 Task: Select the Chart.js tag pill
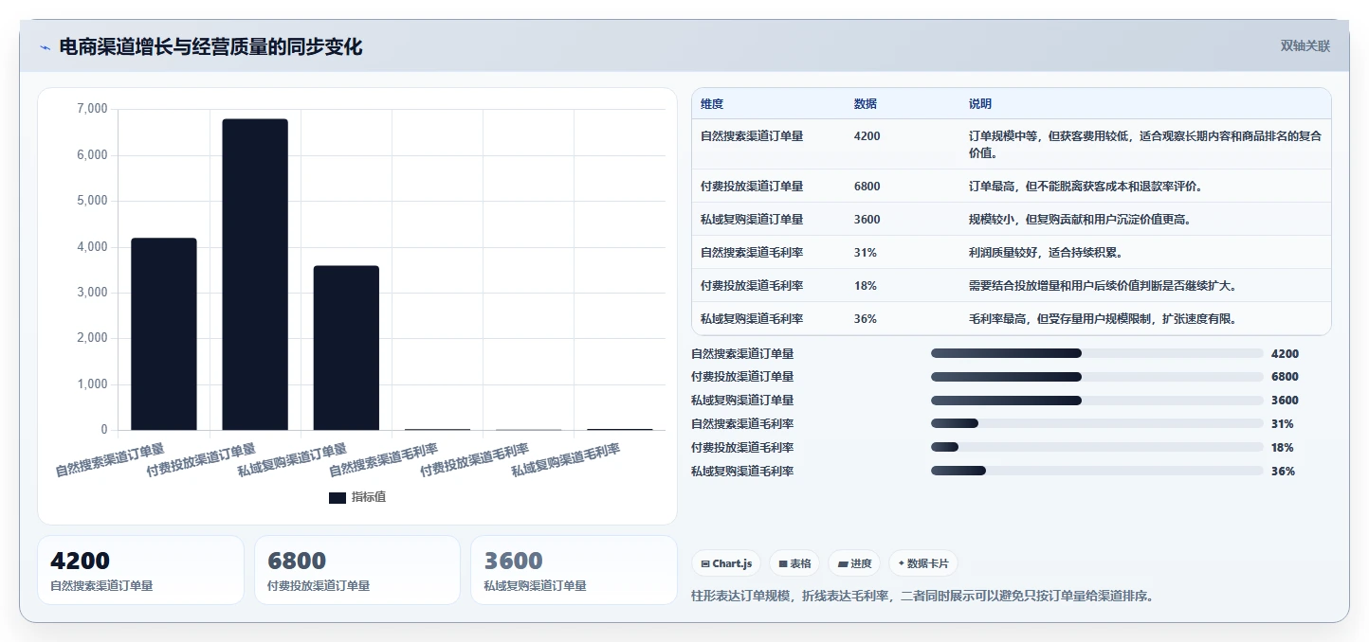pos(726,563)
